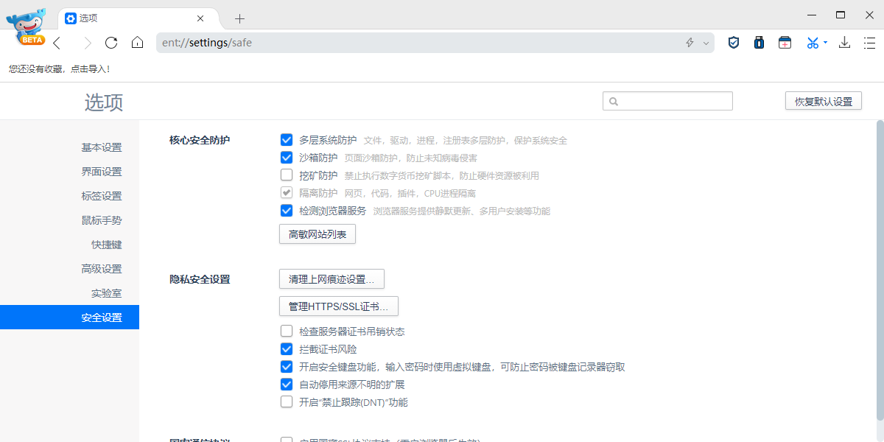This screenshot has width=884, height=442.
Task: Open the download manager icon
Action: pyautogui.click(x=844, y=43)
